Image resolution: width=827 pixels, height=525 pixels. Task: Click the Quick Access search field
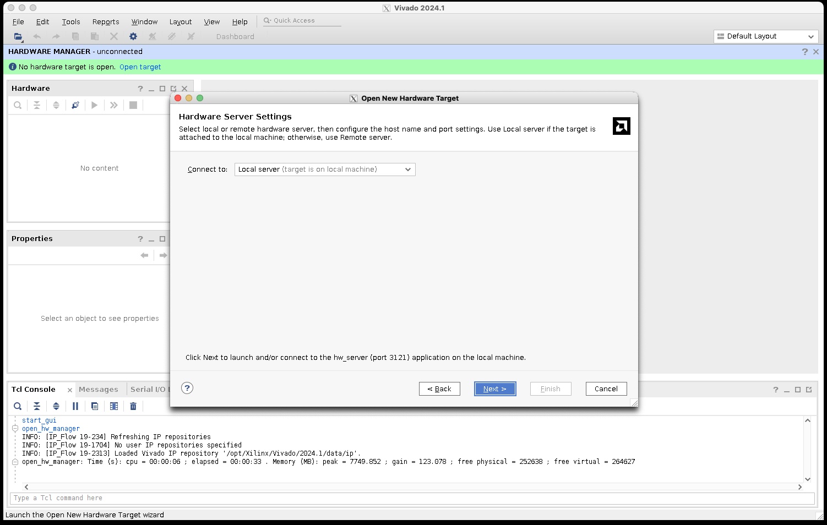(302, 21)
